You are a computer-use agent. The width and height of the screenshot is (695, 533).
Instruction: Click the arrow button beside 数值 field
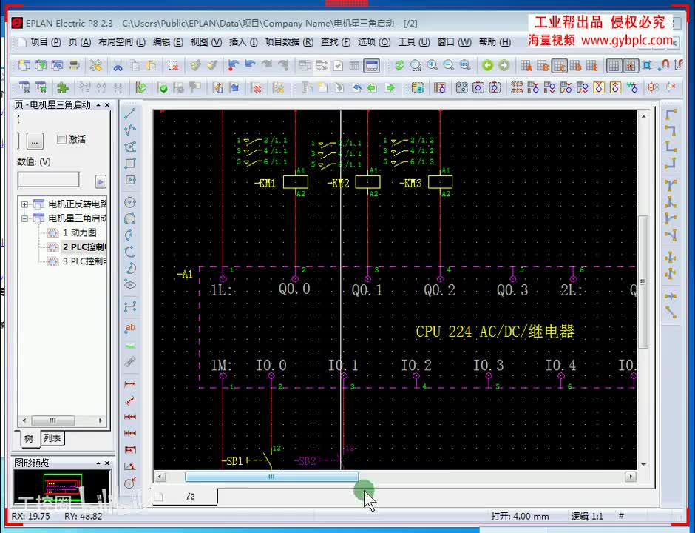pos(101,181)
